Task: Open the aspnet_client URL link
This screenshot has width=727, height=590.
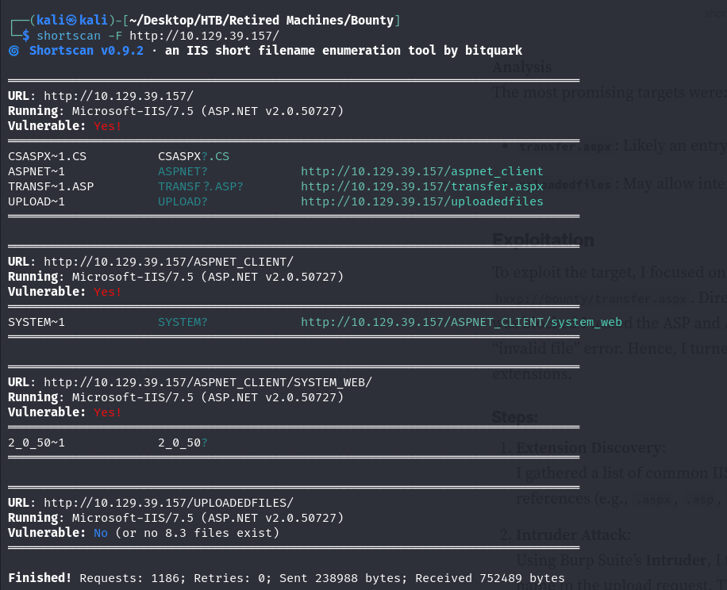Action: click(422, 171)
